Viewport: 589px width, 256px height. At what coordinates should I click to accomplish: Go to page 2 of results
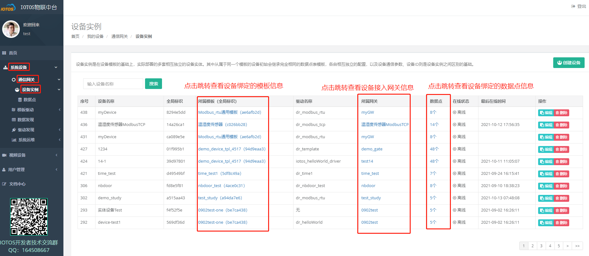(532, 246)
